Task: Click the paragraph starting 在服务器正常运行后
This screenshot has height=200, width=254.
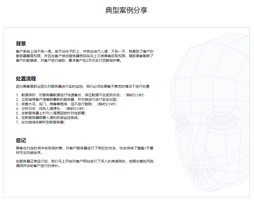Action: click(85, 163)
